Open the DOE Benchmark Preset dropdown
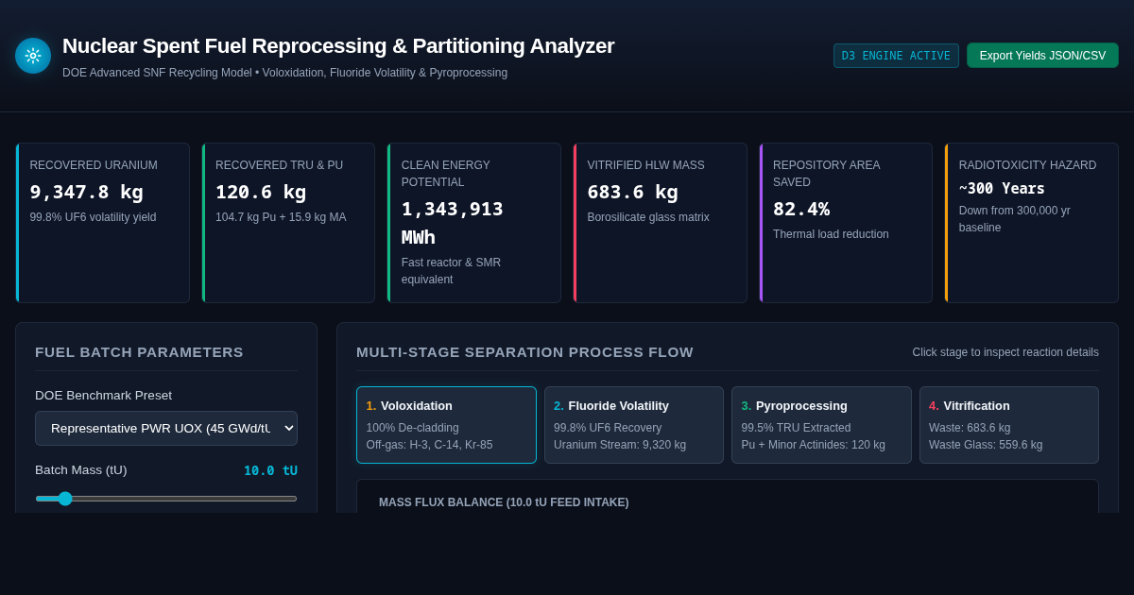 [x=166, y=428]
